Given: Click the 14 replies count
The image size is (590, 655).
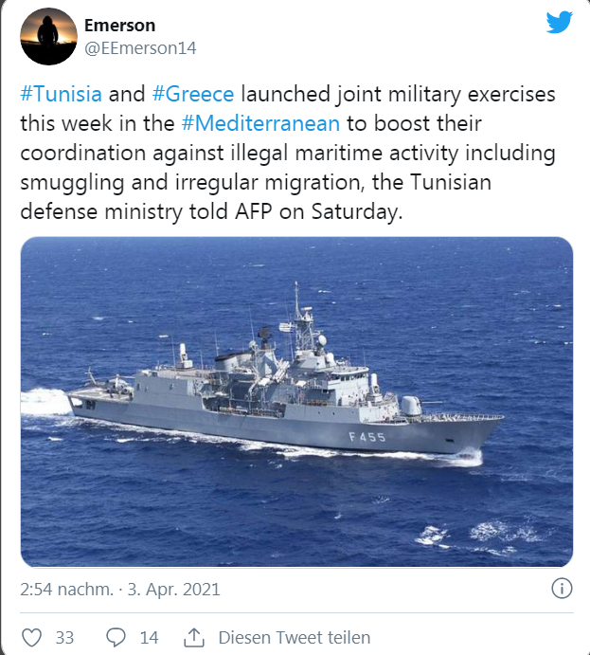Looking at the screenshot, I should [x=149, y=637].
